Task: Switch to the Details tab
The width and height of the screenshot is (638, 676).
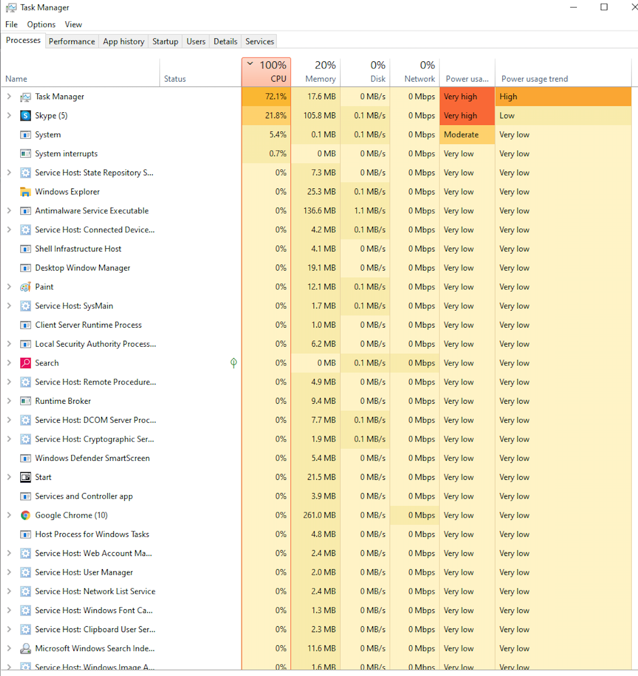Action: [x=225, y=42]
